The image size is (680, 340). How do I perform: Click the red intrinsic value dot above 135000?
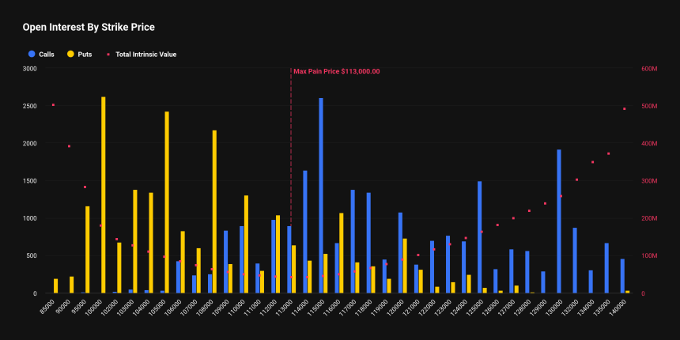coord(608,153)
